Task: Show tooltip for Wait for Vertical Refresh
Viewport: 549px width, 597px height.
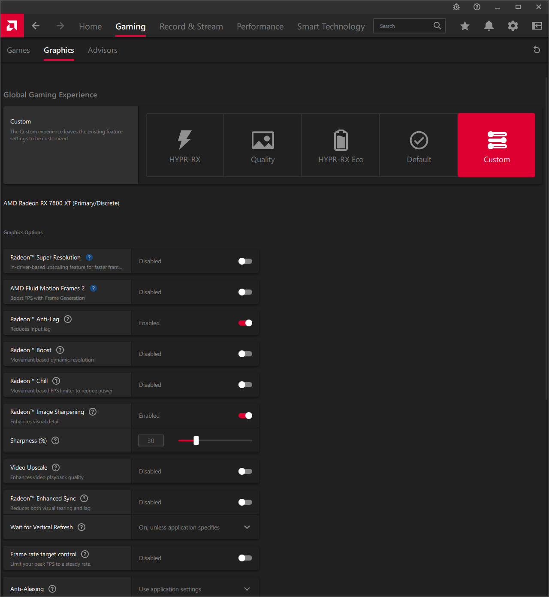Action: tap(81, 527)
